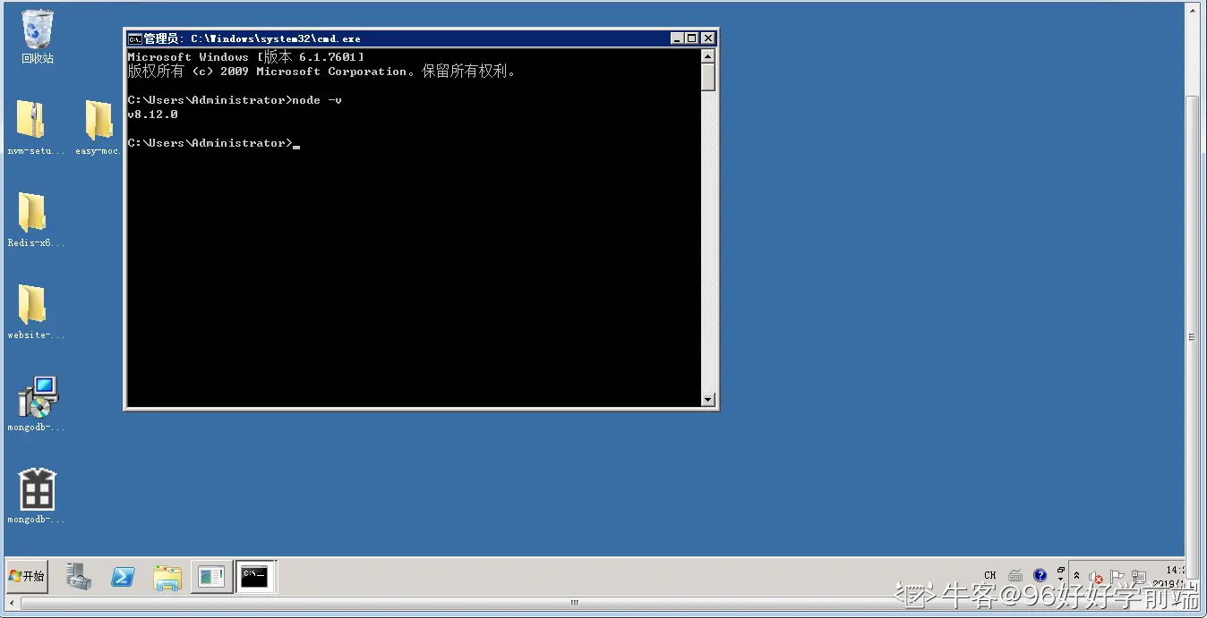Click the 'v8.12.0' output line
The width and height of the screenshot is (1207, 618).
coord(153,114)
